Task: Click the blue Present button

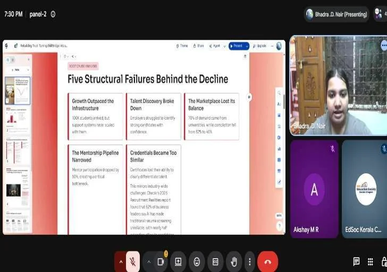Action: [237, 46]
